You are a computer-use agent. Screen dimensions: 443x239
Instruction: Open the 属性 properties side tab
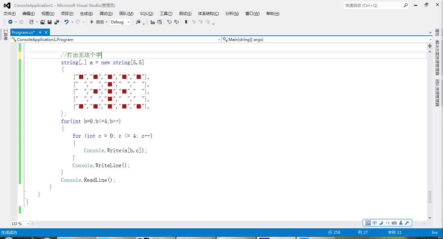click(x=437, y=32)
